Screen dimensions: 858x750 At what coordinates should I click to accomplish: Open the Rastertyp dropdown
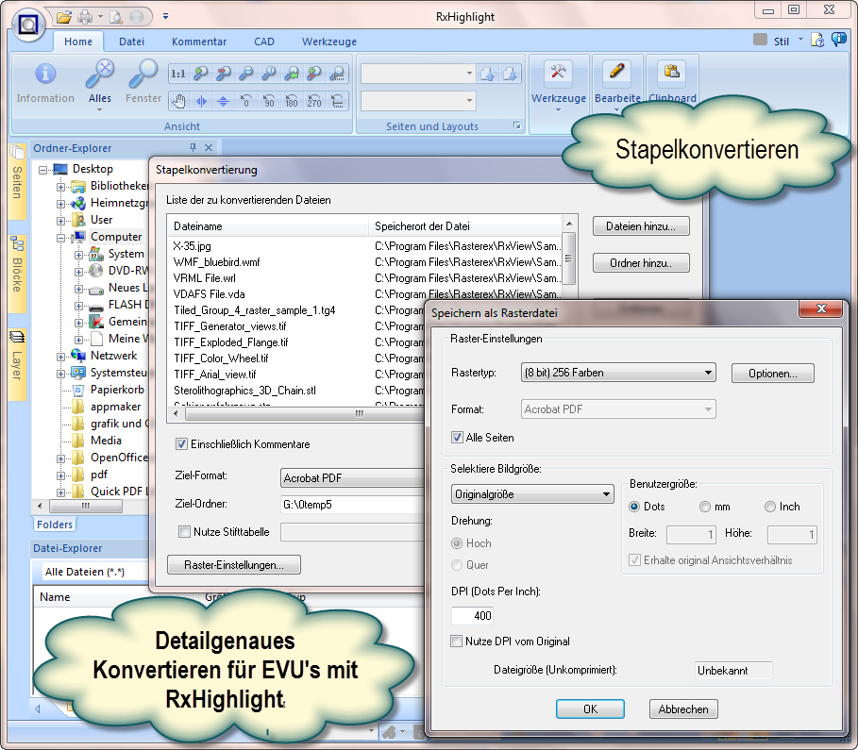618,374
